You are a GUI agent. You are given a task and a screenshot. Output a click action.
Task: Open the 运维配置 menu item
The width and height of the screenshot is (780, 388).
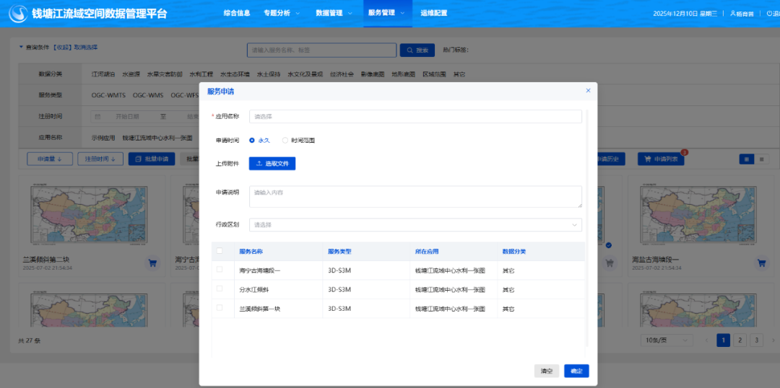pos(434,14)
